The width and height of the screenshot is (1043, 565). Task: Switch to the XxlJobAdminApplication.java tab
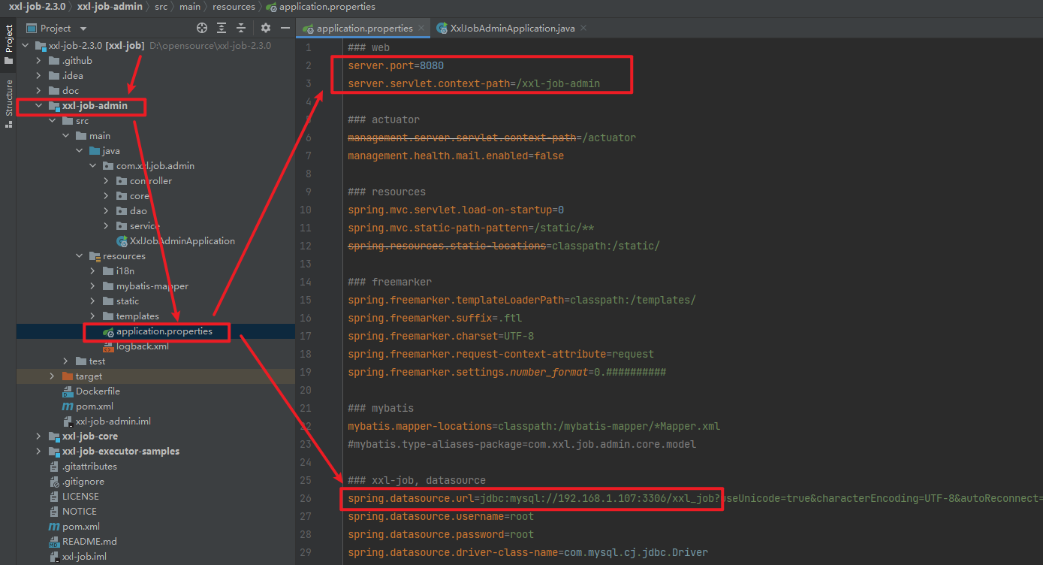(512, 28)
